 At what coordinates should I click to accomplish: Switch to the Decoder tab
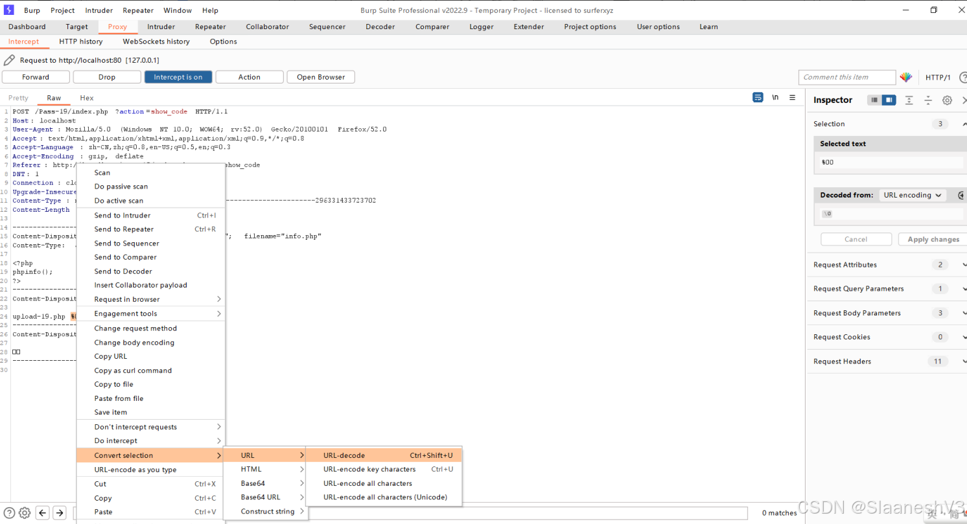pyautogui.click(x=380, y=27)
